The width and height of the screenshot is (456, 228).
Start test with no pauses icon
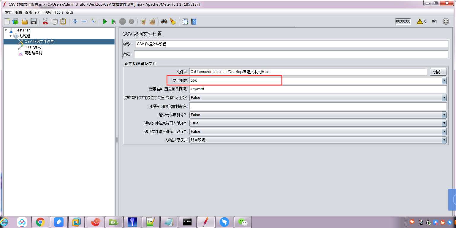tap(113, 21)
